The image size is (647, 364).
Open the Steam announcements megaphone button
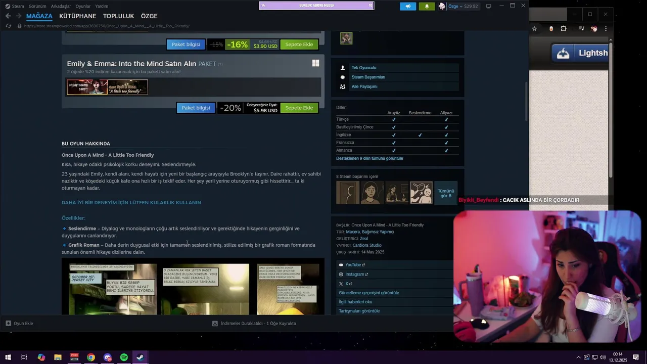point(408,6)
